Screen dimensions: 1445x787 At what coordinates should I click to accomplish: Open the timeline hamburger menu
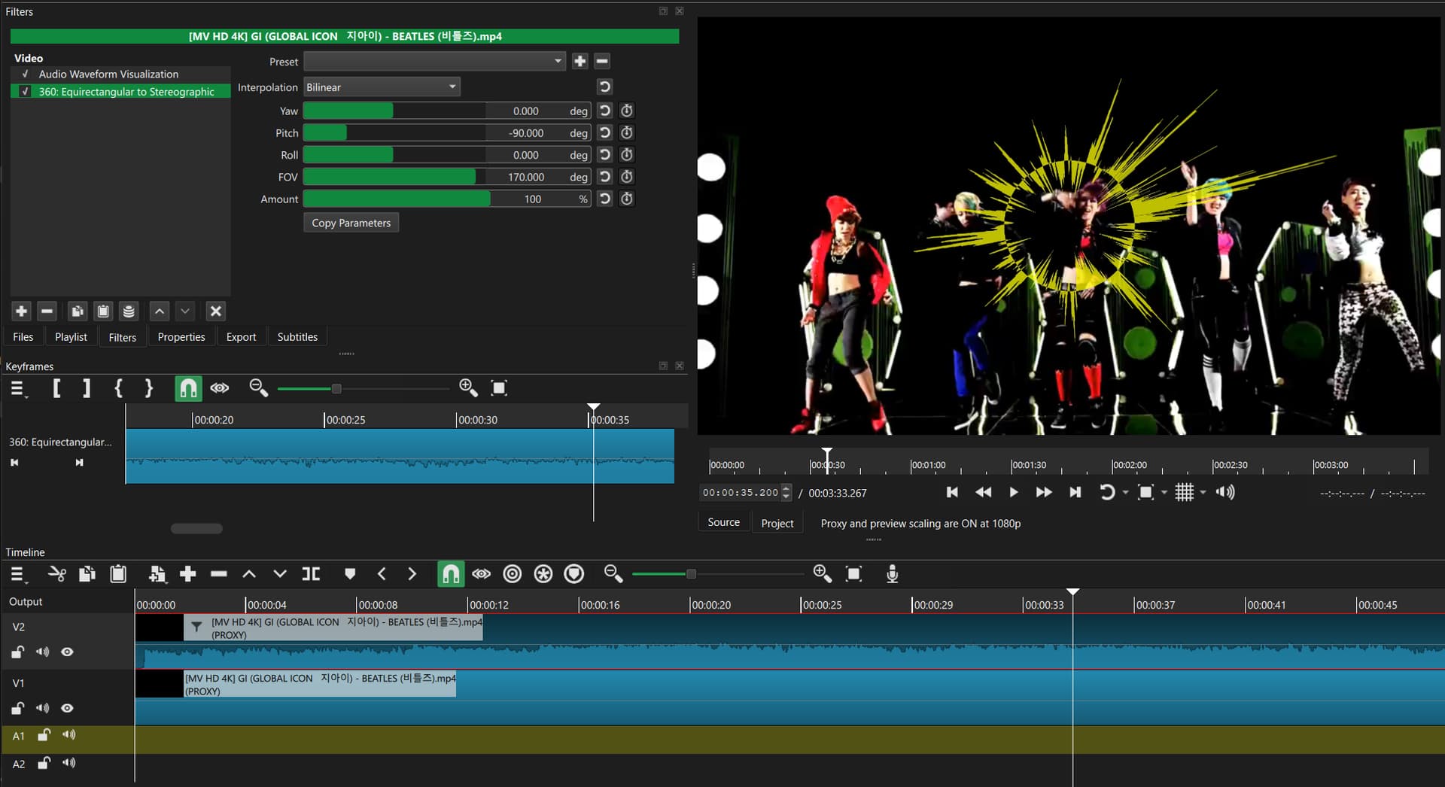pyautogui.click(x=17, y=575)
